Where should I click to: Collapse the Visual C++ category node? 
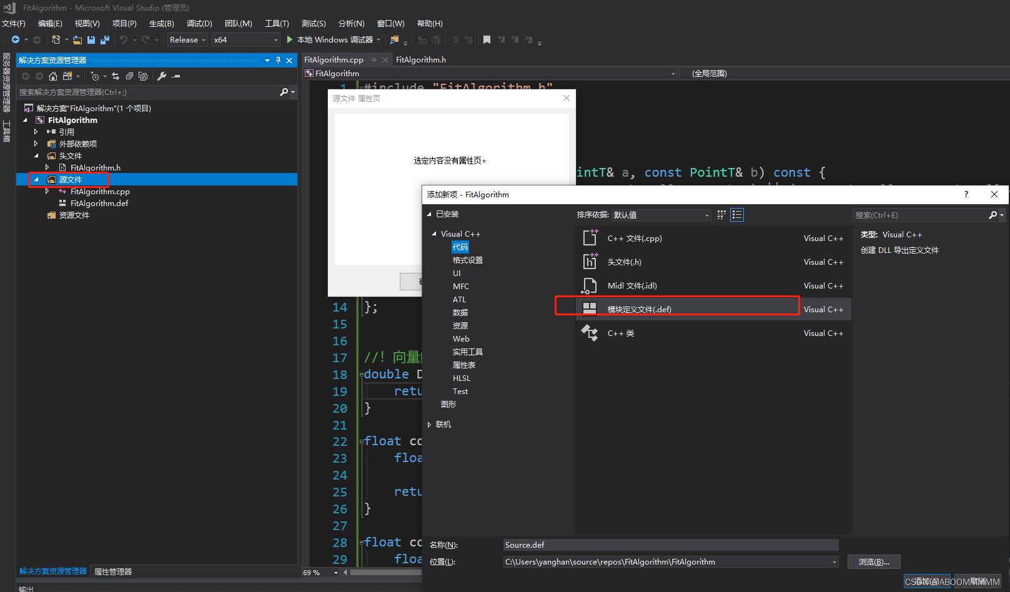434,234
